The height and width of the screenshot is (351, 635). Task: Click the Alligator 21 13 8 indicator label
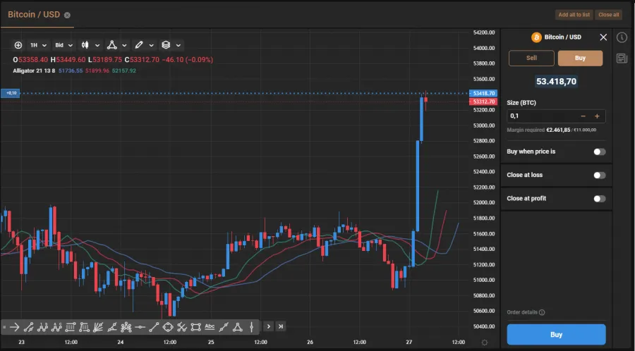(34, 70)
